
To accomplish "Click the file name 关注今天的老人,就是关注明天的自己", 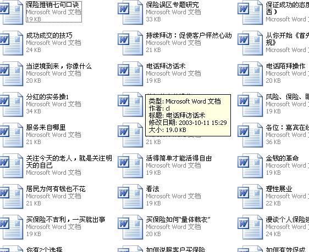I will tap(69, 162).
